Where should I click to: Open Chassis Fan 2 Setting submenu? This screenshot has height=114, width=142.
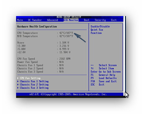click(x=34, y=85)
